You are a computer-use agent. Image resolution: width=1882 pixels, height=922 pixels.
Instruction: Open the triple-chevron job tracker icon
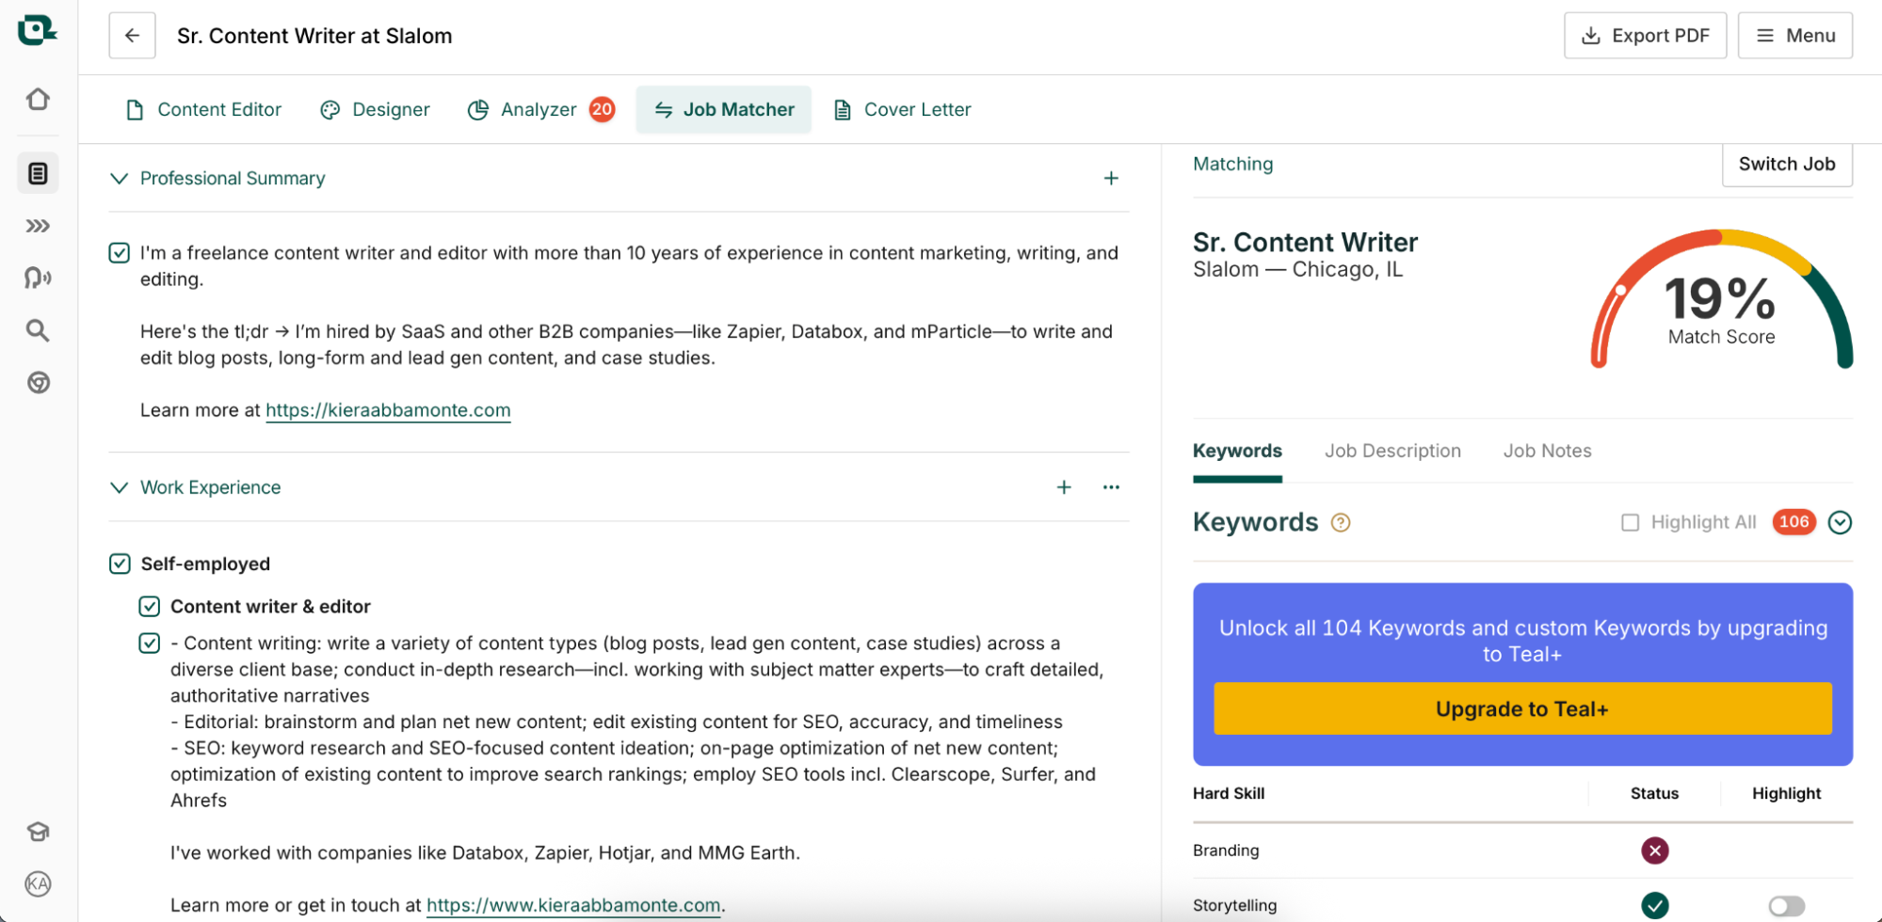tap(38, 226)
